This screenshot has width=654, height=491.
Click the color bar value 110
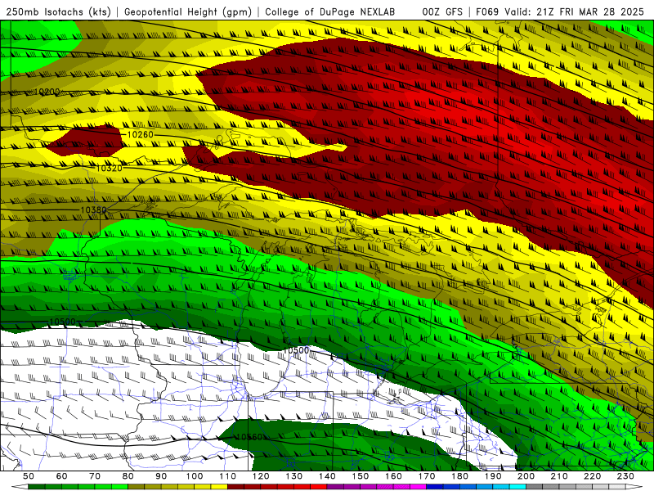click(228, 476)
